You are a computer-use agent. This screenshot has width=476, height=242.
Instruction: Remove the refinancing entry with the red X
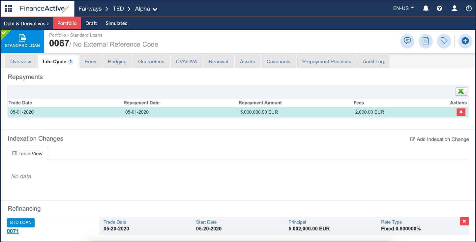pos(464,221)
